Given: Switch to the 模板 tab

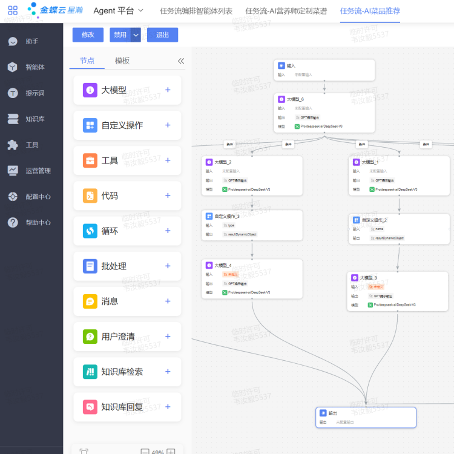Looking at the screenshot, I should (x=122, y=61).
